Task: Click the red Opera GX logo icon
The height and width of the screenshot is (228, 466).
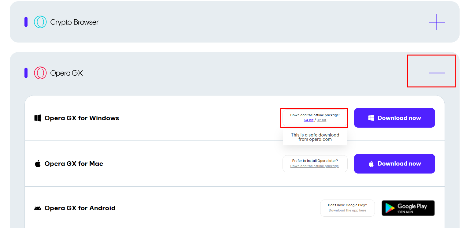Action: pos(40,73)
